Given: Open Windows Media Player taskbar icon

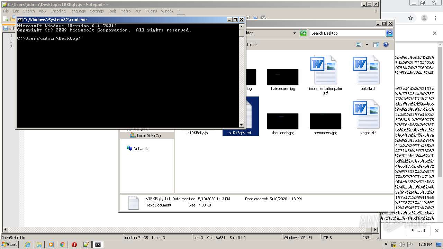Looking at the screenshot, I should 51,245.
